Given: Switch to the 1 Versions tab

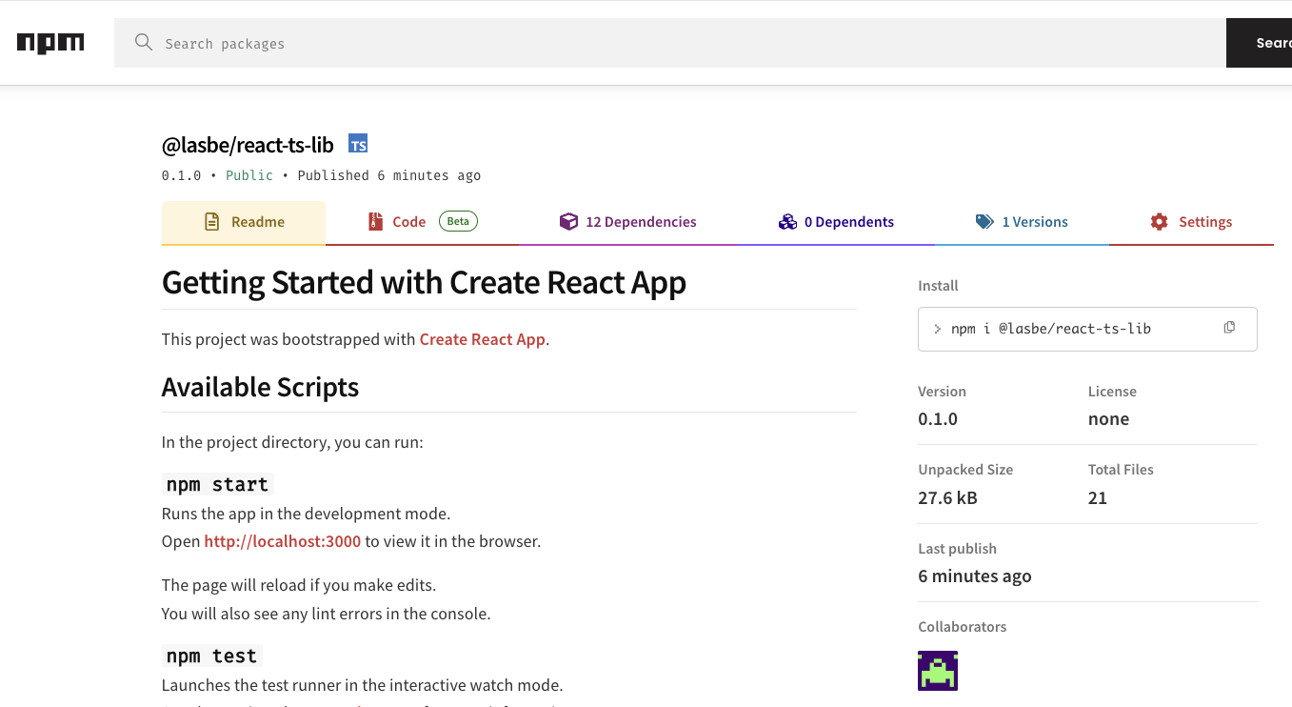Looking at the screenshot, I should (1022, 223).
